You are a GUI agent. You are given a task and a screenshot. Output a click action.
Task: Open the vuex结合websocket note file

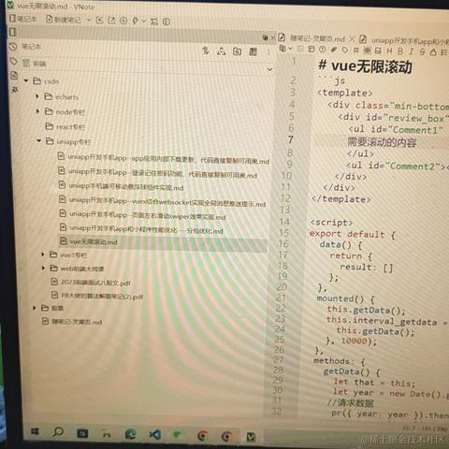pos(163,202)
